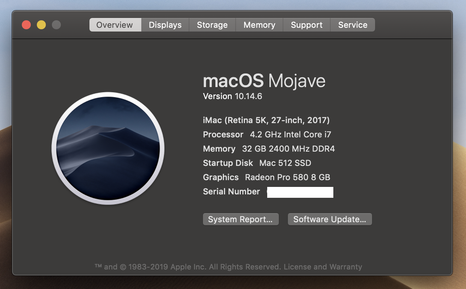Viewport: 466px width, 289px height.
Task: Click the Graphics label
Action: pos(221,177)
